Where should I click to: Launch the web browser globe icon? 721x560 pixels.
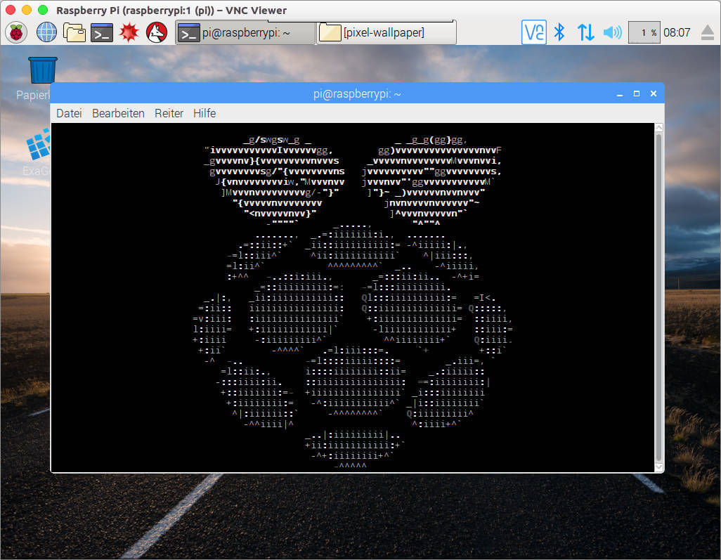pos(46,32)
